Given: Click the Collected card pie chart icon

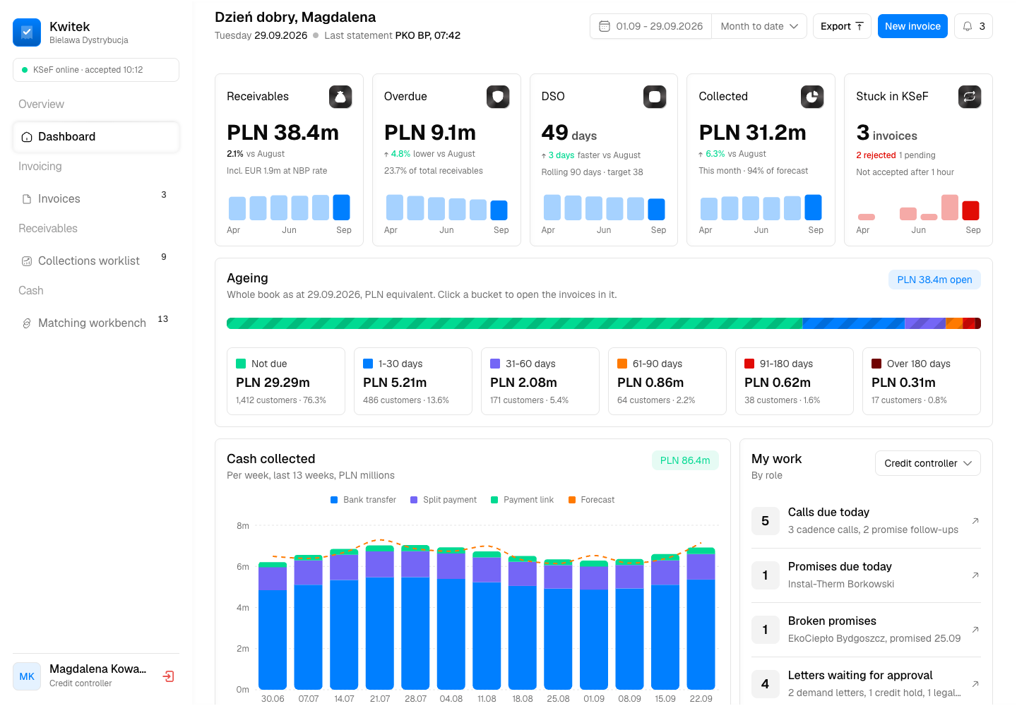Looking at the screenshot, I should pyautogui.click(x=812, y=97).
